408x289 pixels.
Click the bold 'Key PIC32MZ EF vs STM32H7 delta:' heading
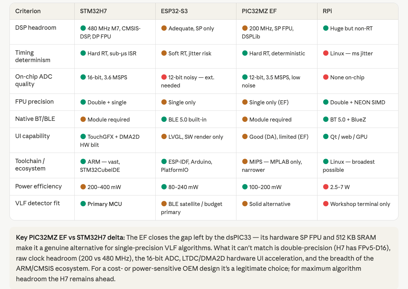point(70,237)
